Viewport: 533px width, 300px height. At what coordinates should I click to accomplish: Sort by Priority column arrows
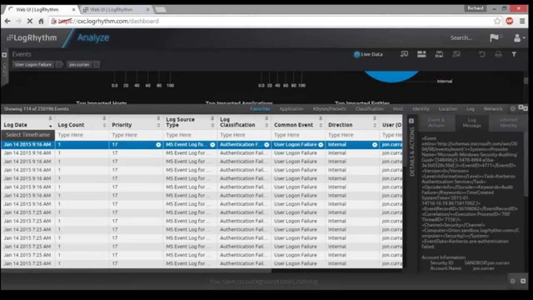tap(159, 125)
